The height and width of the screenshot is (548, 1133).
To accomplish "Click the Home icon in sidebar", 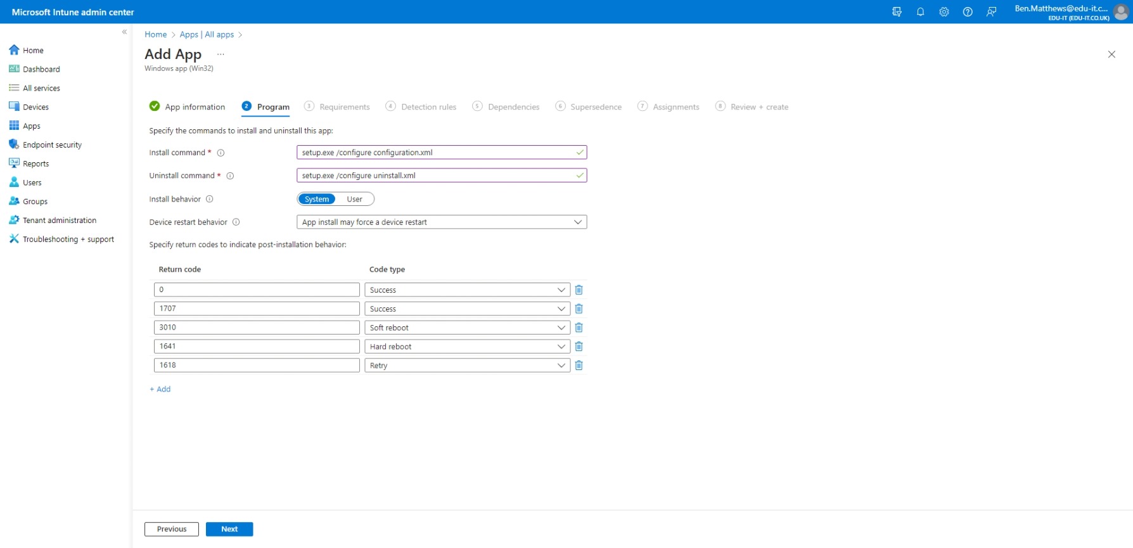I will (14, 50).
